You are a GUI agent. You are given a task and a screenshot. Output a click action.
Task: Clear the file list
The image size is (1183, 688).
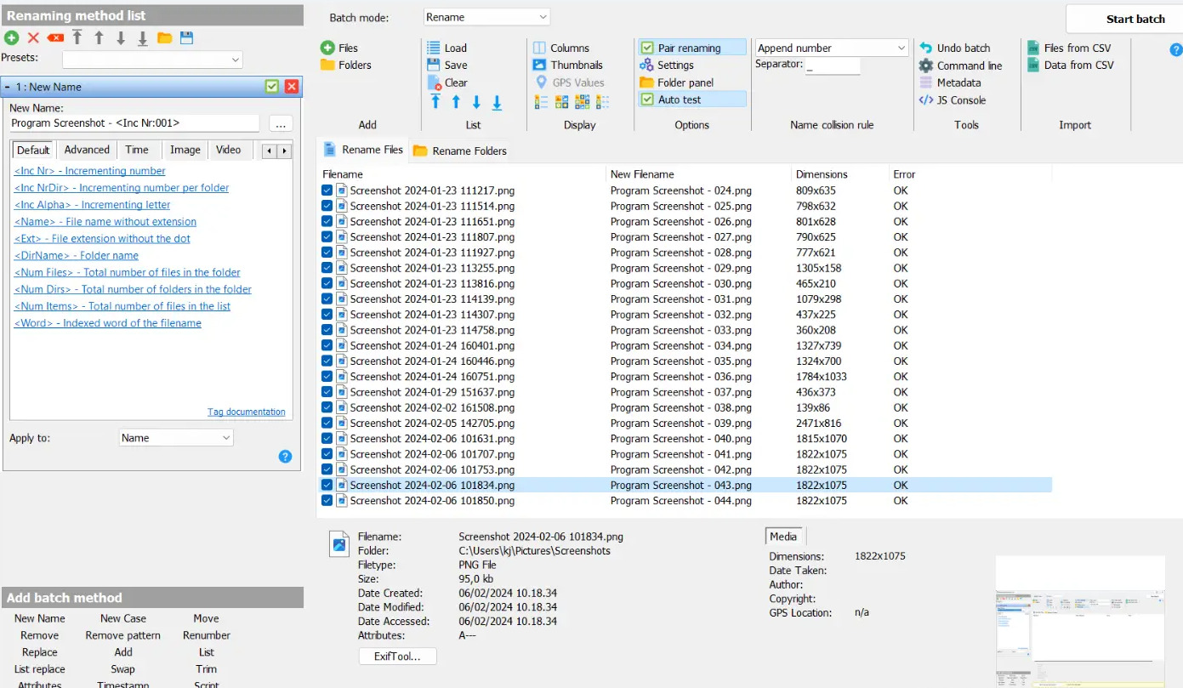pyautogui.click(x=447, y=82)
